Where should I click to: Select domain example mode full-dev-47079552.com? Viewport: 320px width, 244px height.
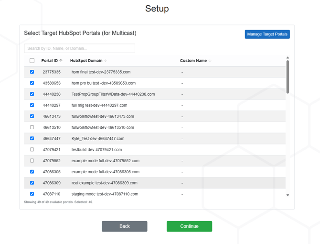(105, 161)
